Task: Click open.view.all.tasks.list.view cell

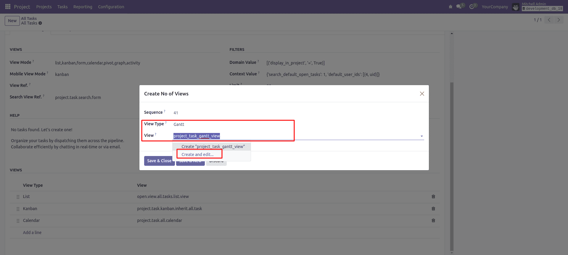Action: pos(163,196)
